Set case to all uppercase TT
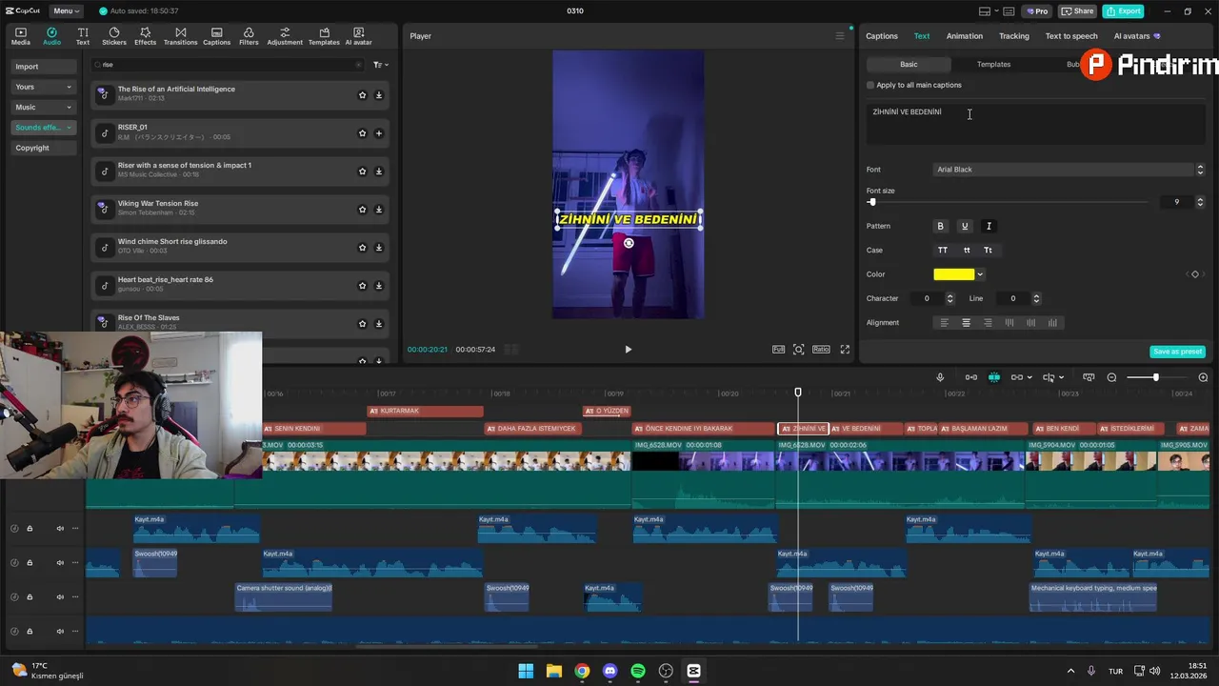 943,251
